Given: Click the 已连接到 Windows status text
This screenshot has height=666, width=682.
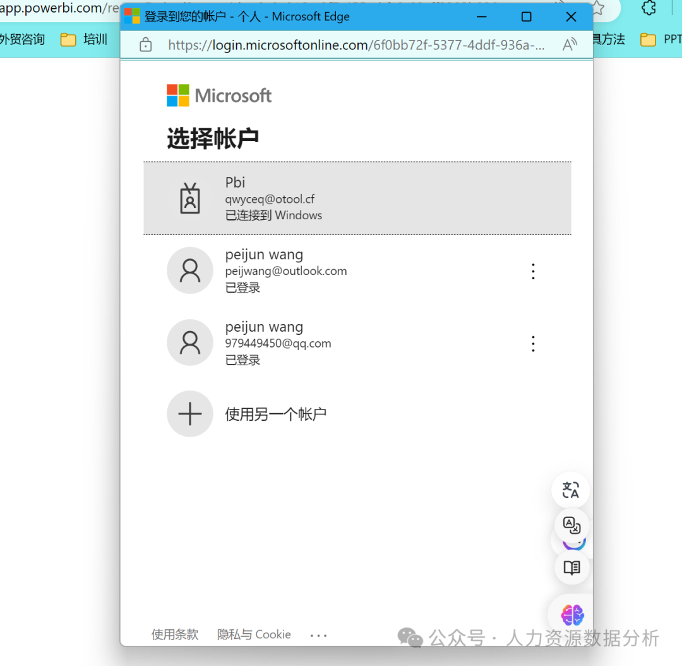Looking at the screenshot, I should coord(273,215).
